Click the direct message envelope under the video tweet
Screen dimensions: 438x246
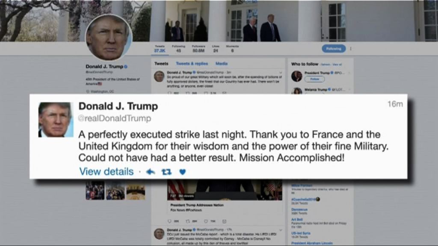[x=224, y=221]
